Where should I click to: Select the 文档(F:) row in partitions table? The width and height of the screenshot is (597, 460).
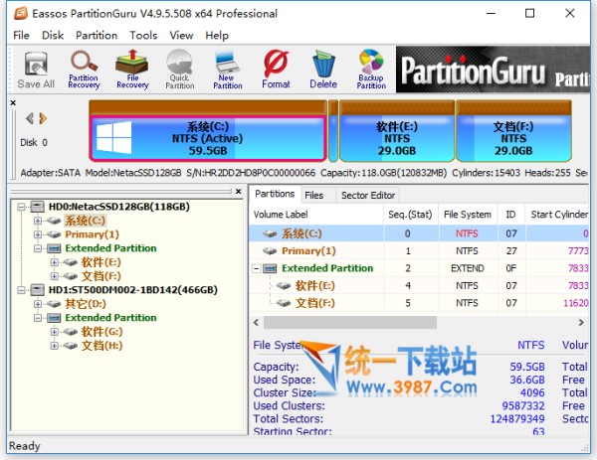pyautogui.click(x=419, y=303)
